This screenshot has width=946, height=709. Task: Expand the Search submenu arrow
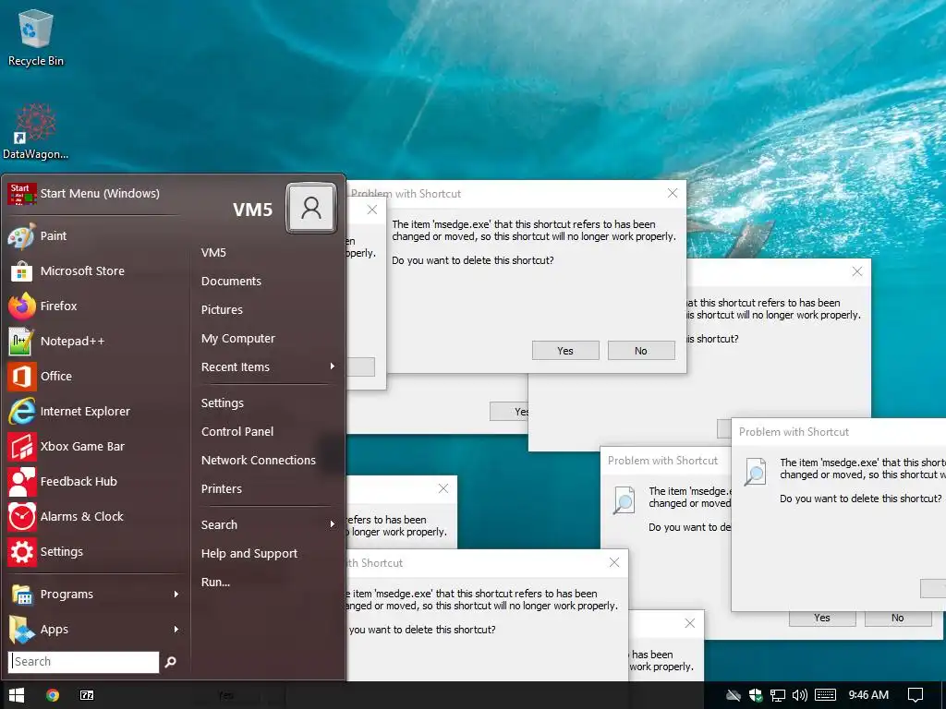click(x=333, y=524)
